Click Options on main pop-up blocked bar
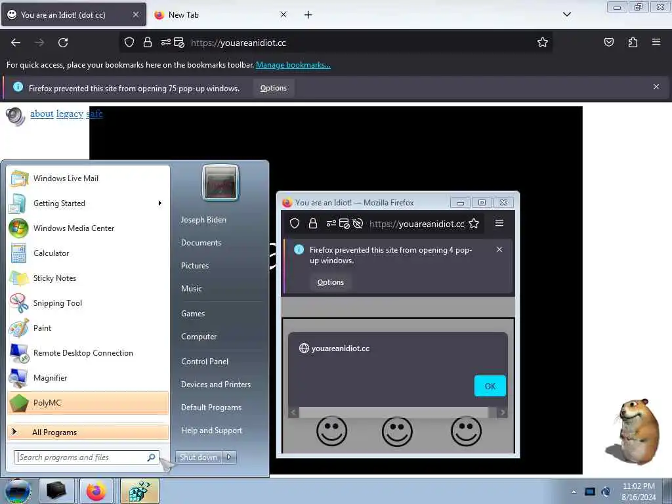 point(274,88)
